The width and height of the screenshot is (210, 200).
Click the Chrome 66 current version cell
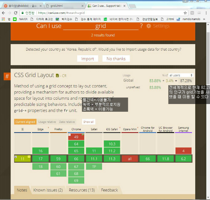[76, 159]
